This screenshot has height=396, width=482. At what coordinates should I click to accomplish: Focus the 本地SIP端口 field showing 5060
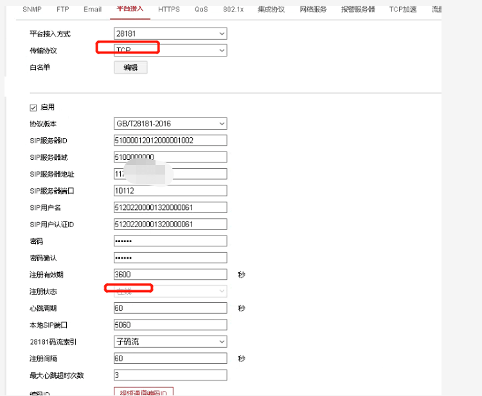[170, 325]
